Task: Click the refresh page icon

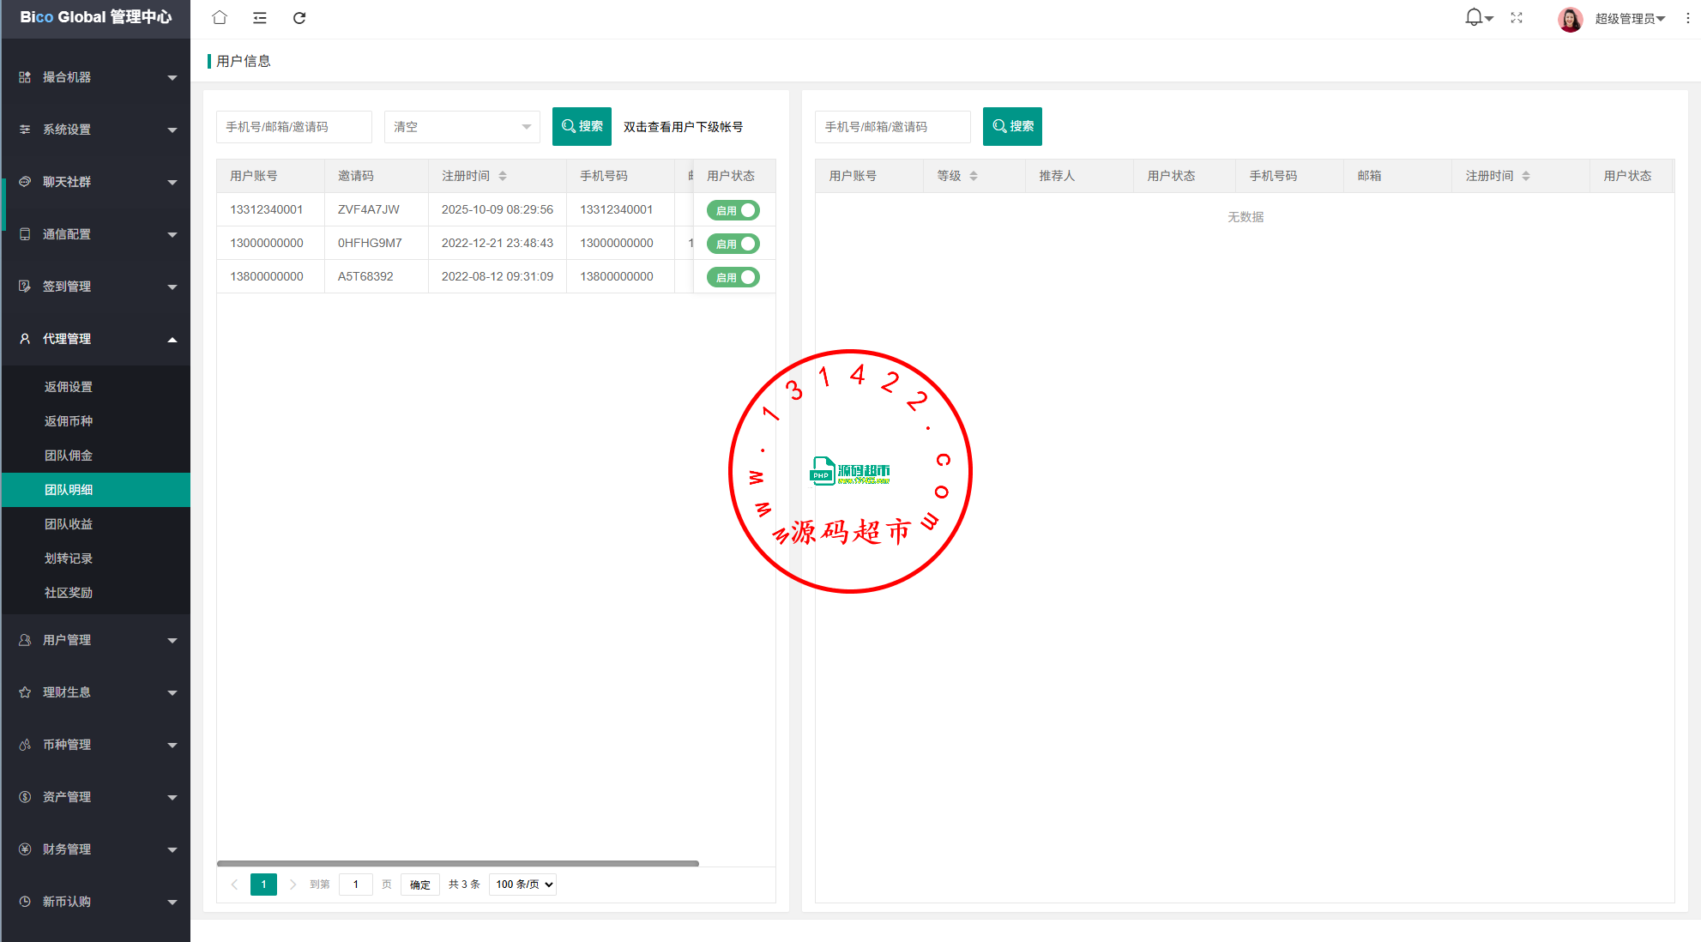Action: point(299,17)
